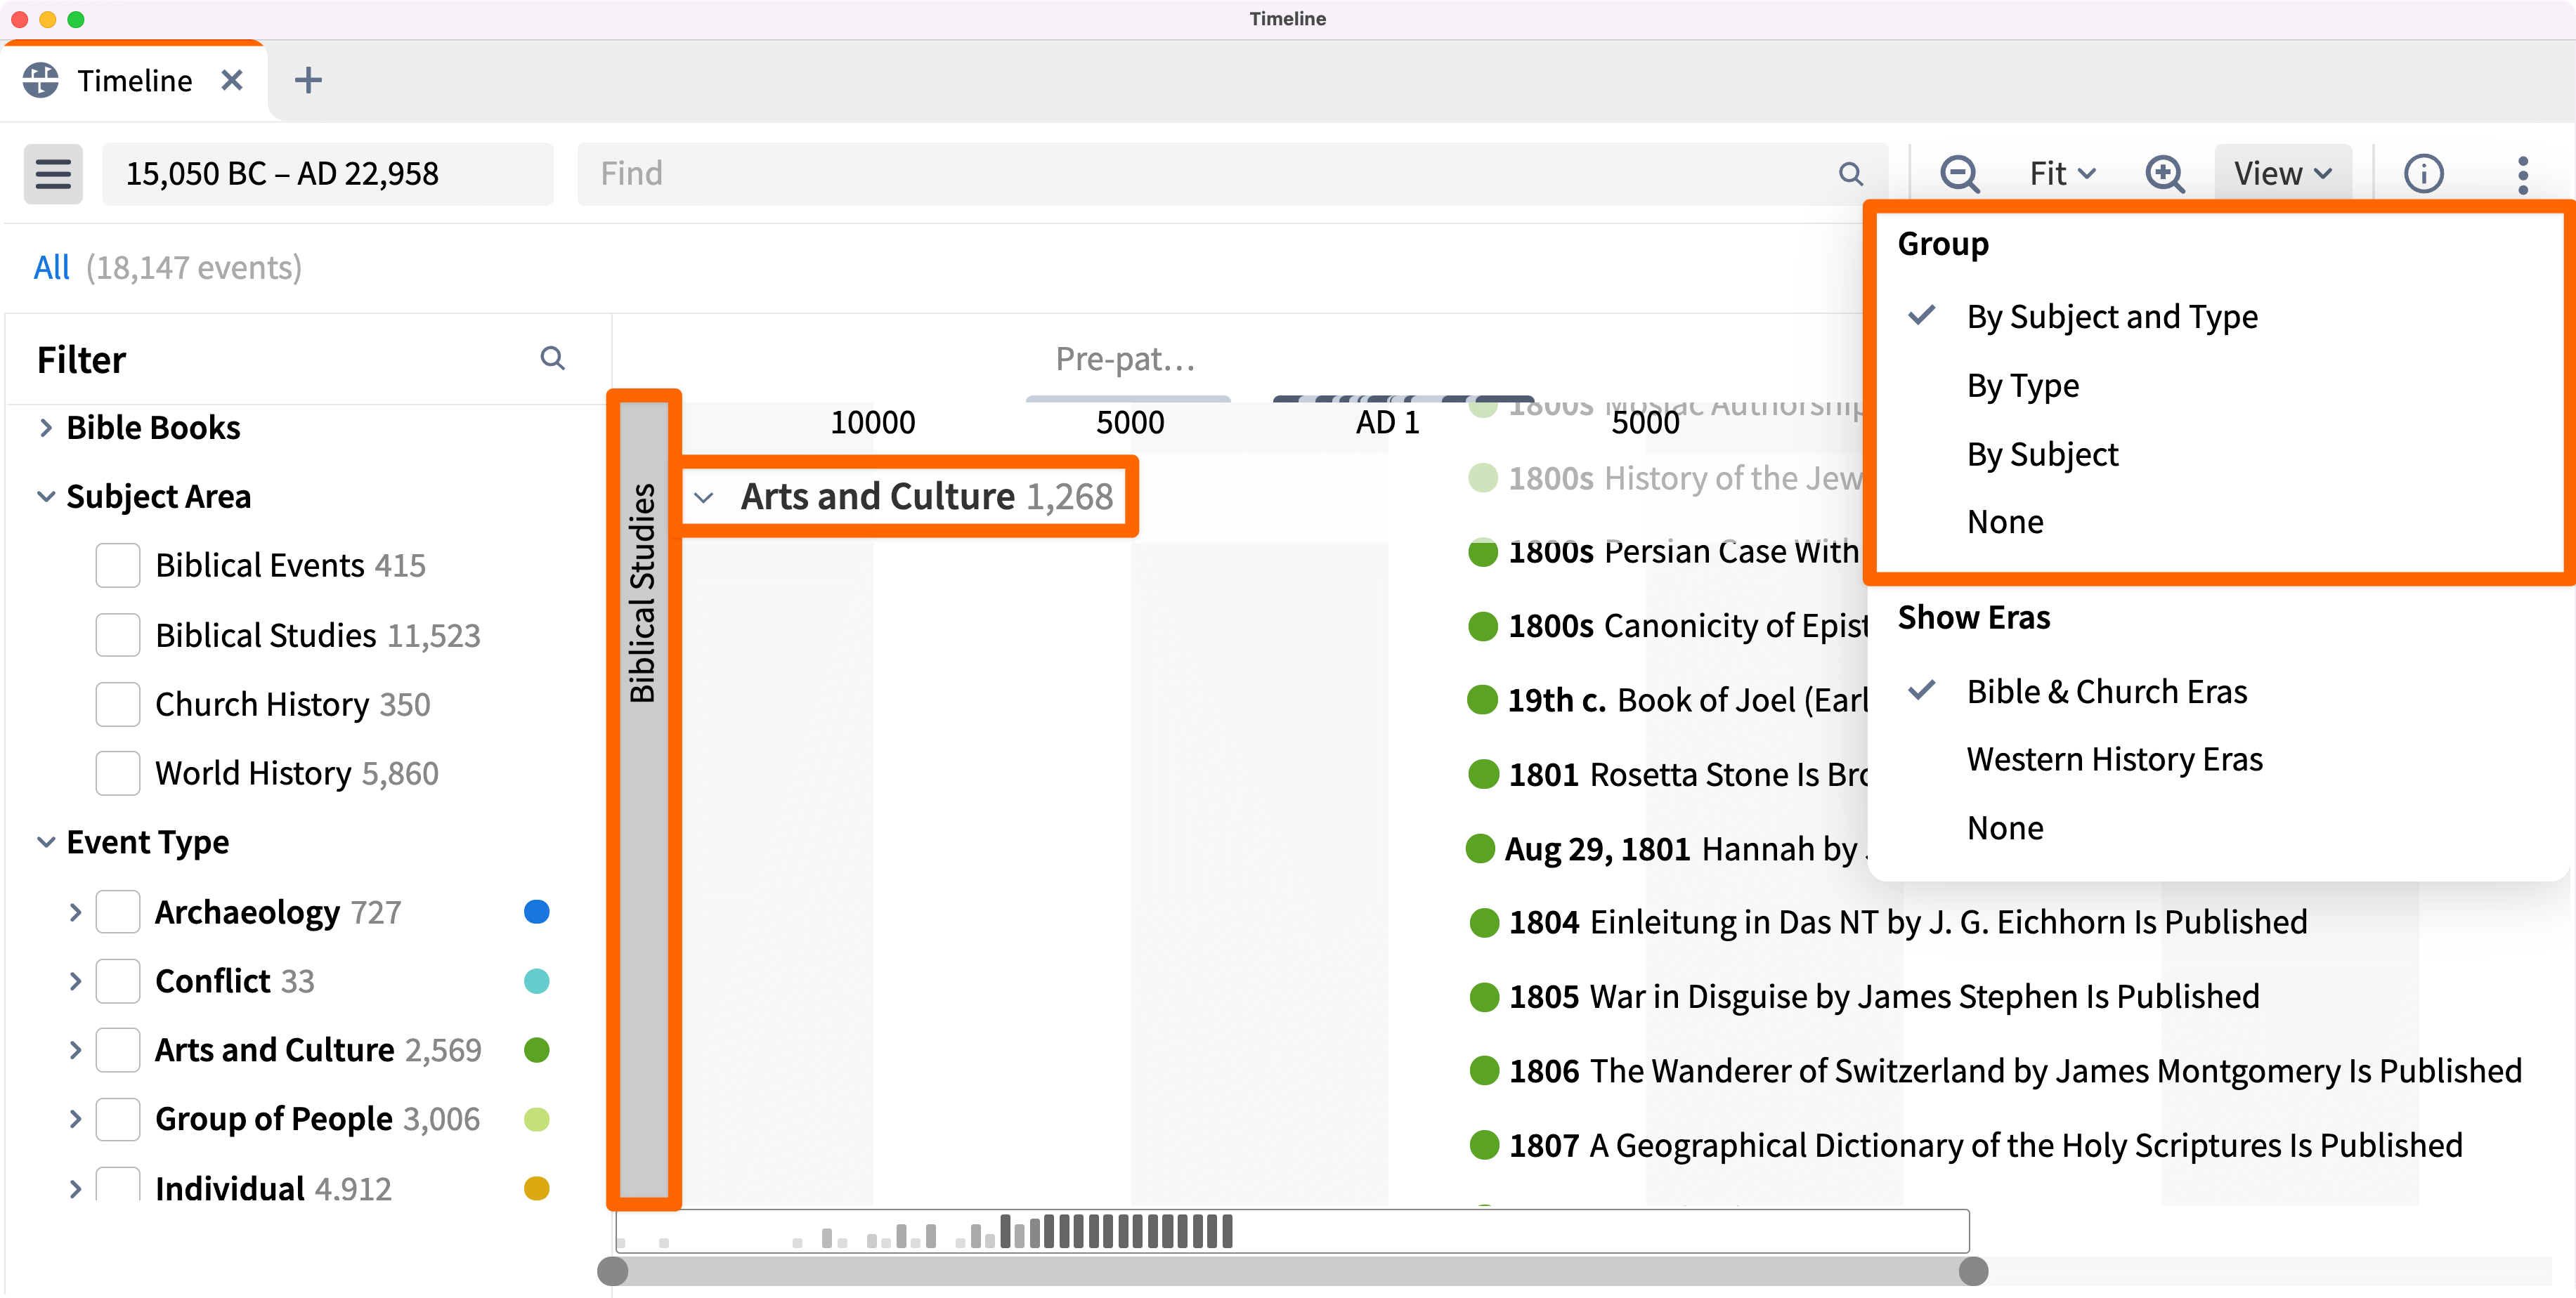The width and height of the screenshot is (2576, 1298).
Task: Check the Group of People checkbox
Action: (x=117, y=1118)
